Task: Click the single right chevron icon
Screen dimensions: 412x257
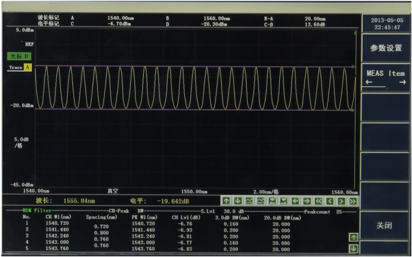Action: click(341, 202)
